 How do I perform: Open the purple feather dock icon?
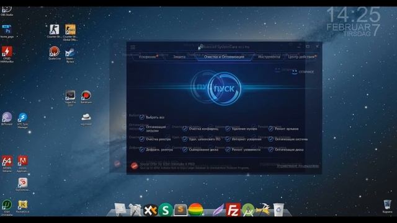pos(218,210)
